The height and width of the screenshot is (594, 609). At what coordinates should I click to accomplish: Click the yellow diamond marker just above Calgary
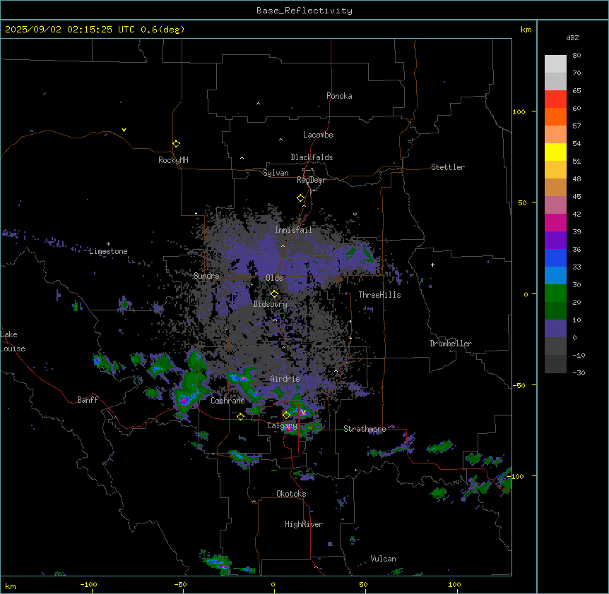(x=286, y=416)
